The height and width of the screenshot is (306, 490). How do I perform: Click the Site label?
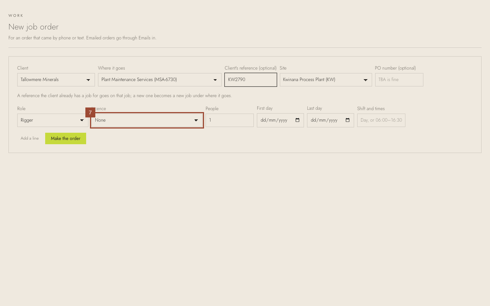(283, 68)
